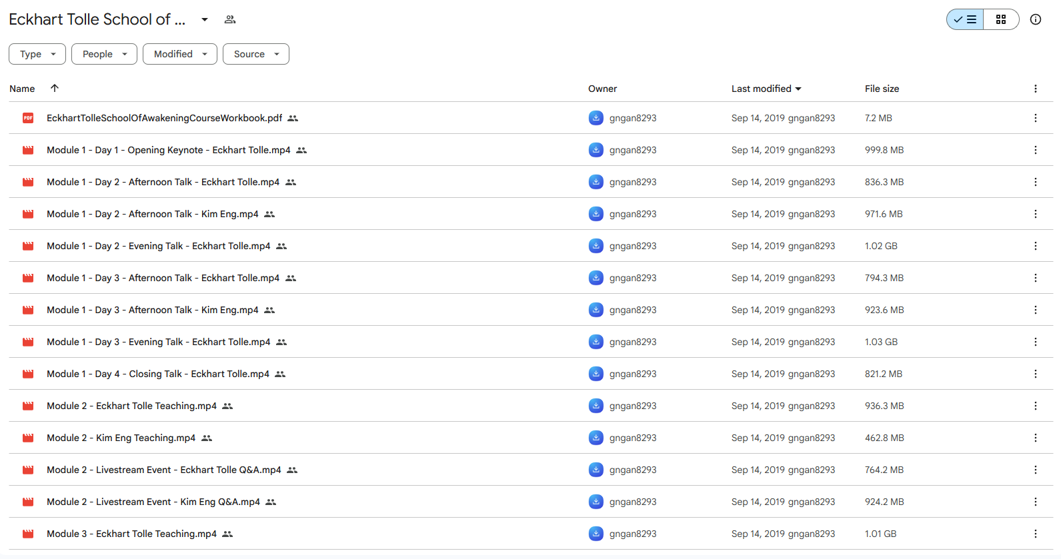
Task: Open more actions for Module 2 Kim Eng Teaching
Action: (x=1036, y=438)
